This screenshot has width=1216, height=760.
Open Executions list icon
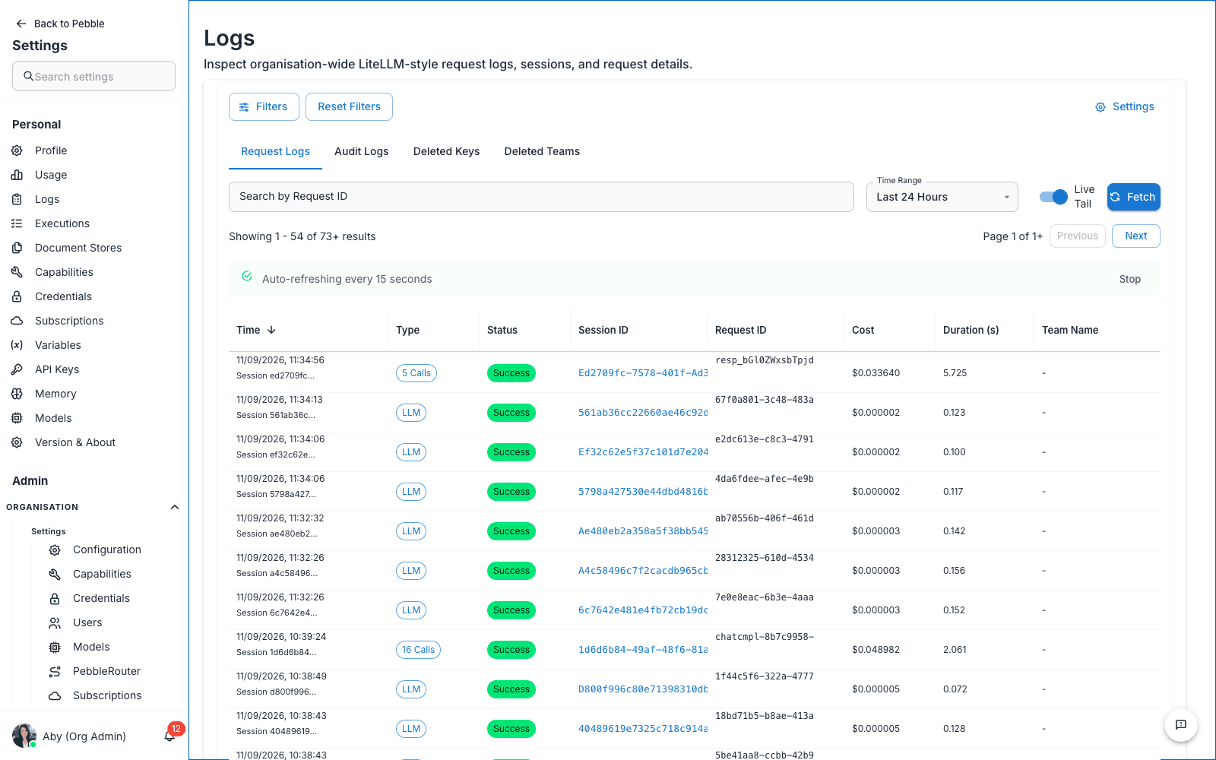(17, 223)
